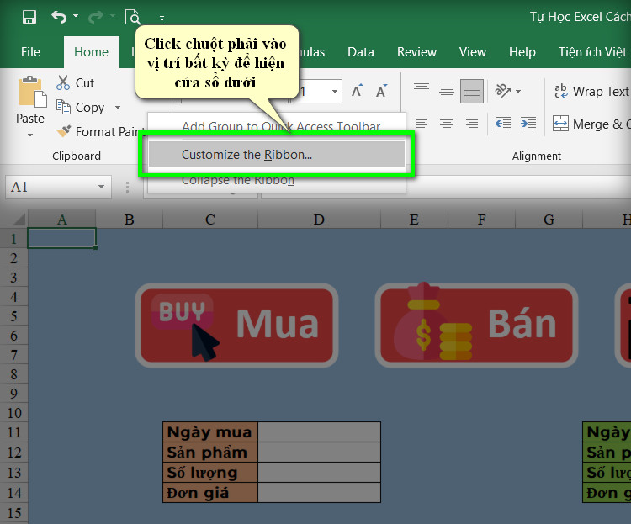
Task: Click Align Left icon
Action: [422, 124]
